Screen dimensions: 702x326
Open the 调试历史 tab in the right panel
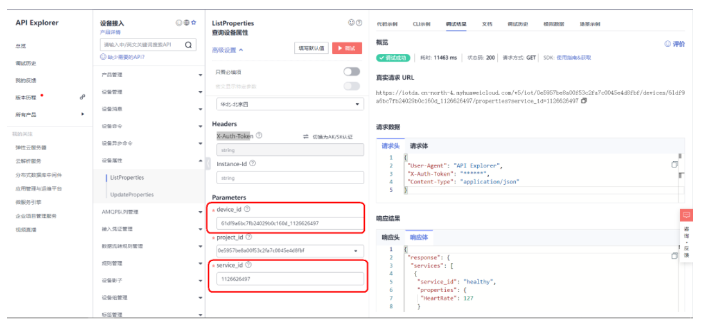[x=518, y=24]
